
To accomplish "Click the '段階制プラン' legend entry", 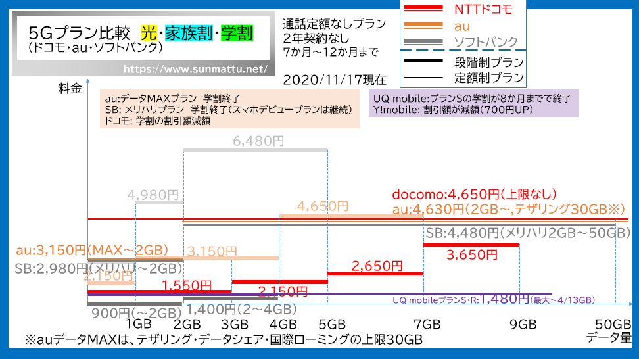I will tap(489, 62).
